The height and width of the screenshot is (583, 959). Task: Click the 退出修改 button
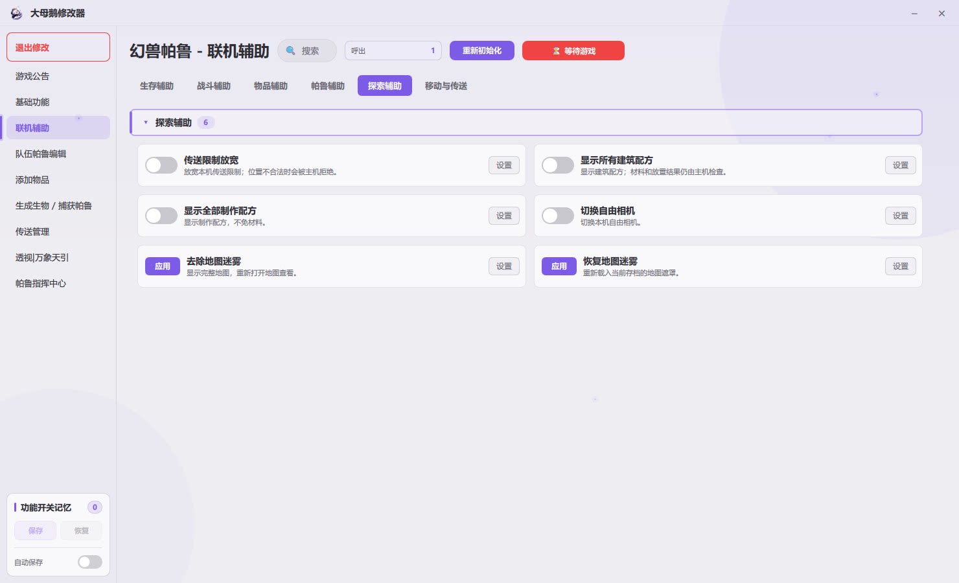pyautogui.click(x=58, y=47)
